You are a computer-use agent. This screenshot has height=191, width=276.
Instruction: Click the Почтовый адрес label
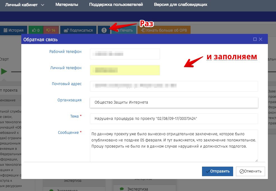[x=66, y=84]
